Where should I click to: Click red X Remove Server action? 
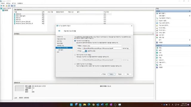point(157,35)
